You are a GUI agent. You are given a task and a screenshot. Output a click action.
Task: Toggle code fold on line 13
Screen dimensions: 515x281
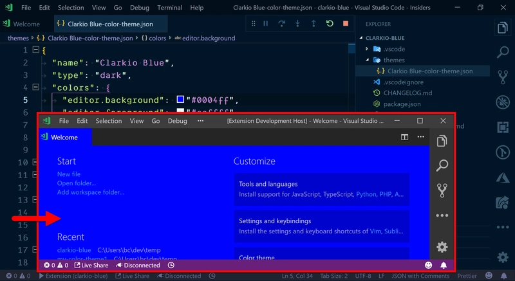pos(35,199)
